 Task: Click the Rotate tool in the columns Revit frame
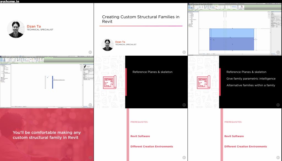pyautogui.click(x=21, y=61)
